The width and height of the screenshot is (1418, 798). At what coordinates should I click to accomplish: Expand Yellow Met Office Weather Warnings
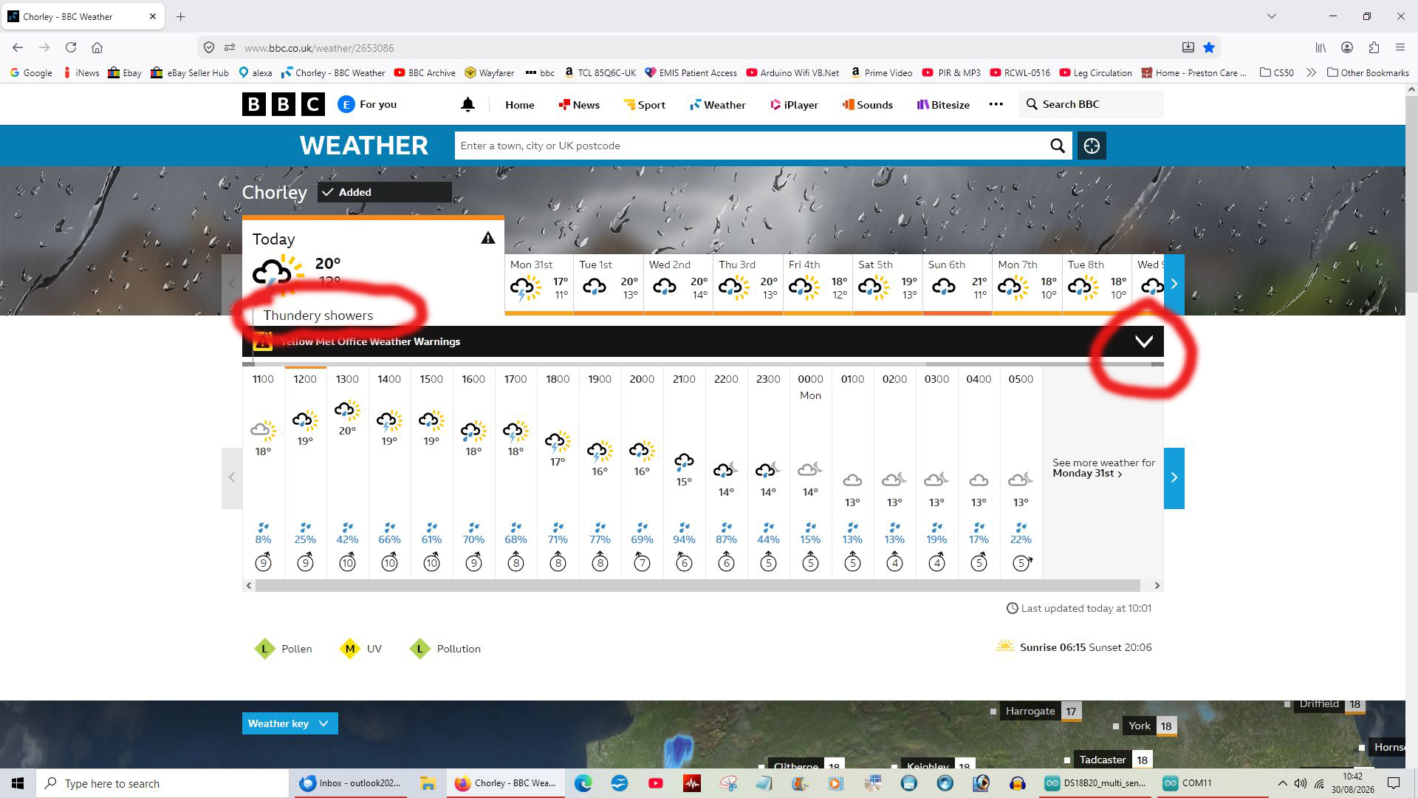(x=703, y=341)
